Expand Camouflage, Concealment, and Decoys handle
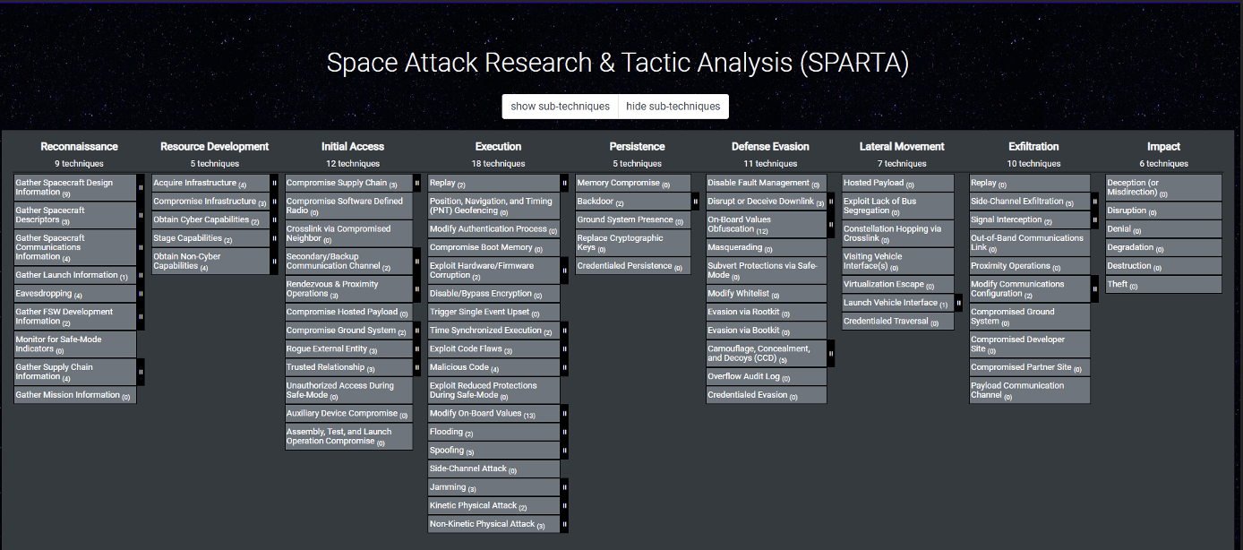The width and height of the screenshot is (1243, 550). point(831,353)
